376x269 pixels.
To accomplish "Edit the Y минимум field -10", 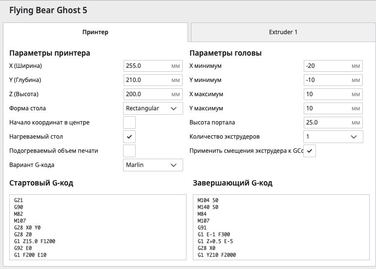I will 333,80.
